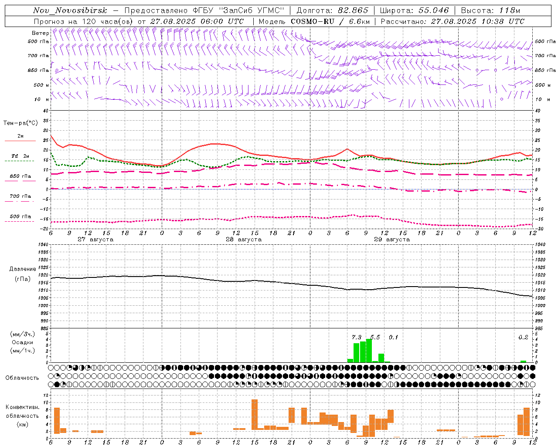Click the "Конвективн." convective cloud label

pyautogui.click(x=22, y=407)
